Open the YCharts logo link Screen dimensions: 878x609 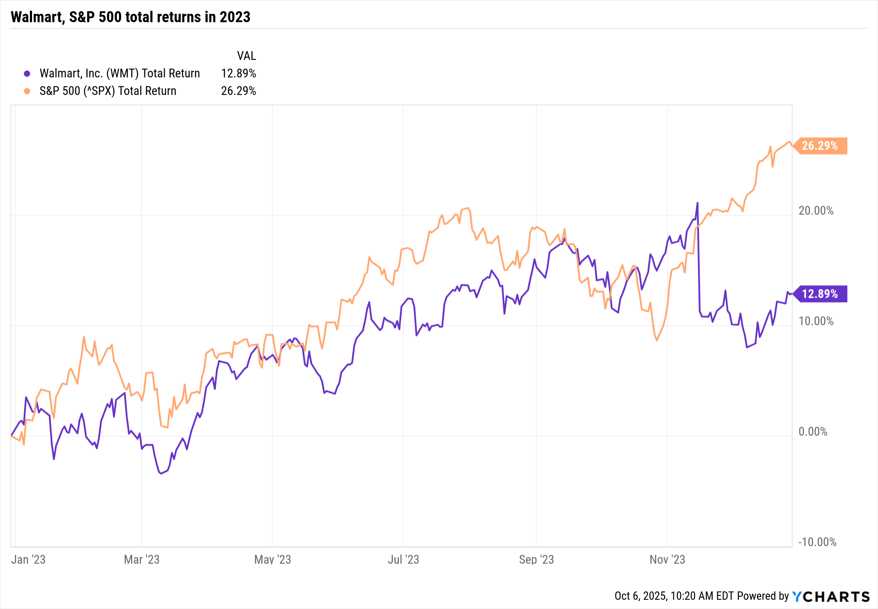tap(831, 596)
